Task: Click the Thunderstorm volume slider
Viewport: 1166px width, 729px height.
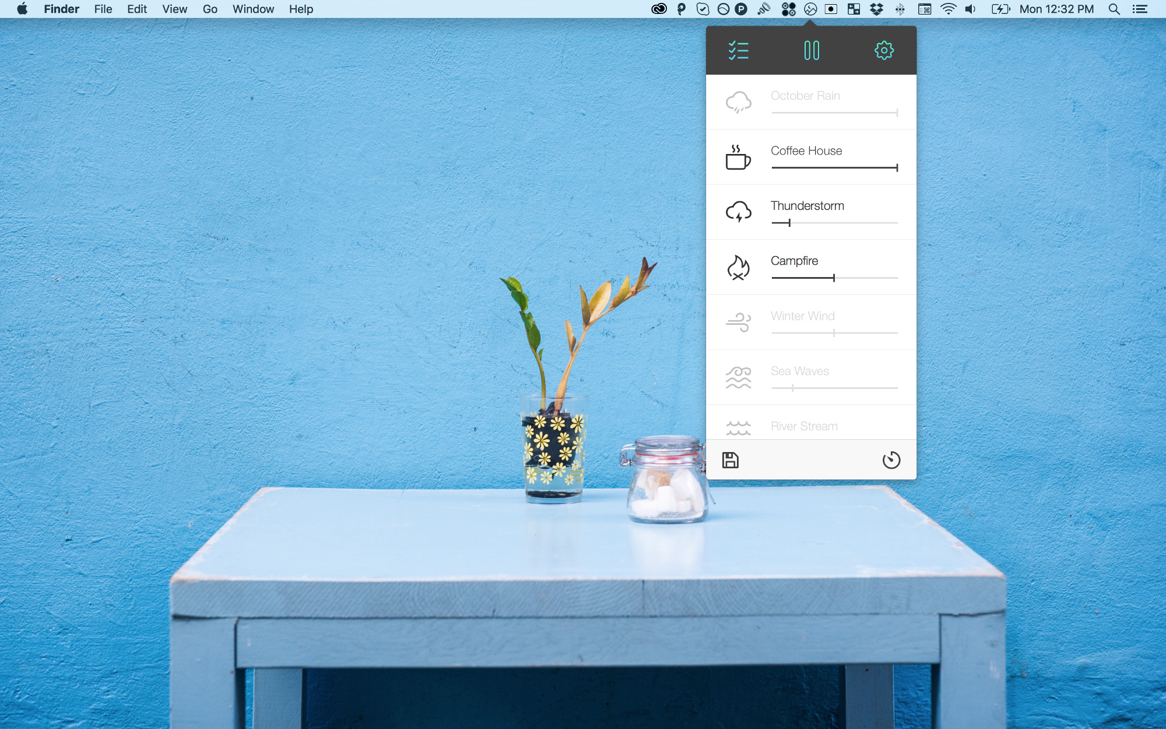Action: click(x=834, y=223)
